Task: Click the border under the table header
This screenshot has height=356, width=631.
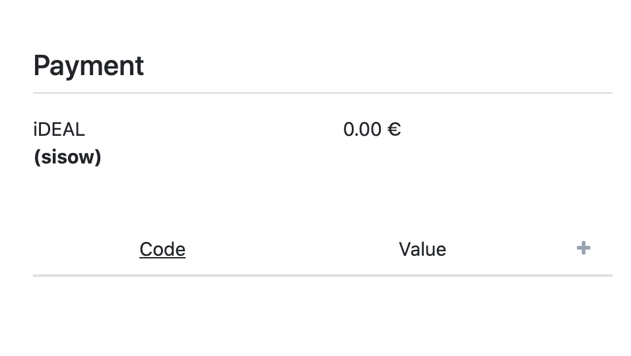Action: click(323, 276)
